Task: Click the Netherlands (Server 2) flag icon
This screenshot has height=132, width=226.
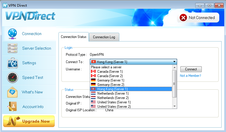Action: pyautogui.click(x=93, y=98)
